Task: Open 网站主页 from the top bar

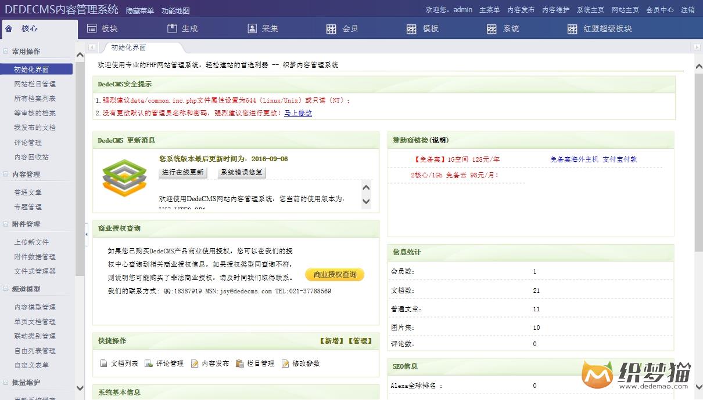Action: pyautogui.click(x=625, y=10)
